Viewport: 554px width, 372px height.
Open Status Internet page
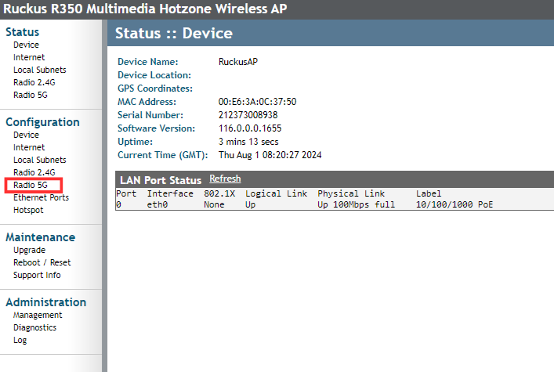pyautogui.click(x=29, y=57)
